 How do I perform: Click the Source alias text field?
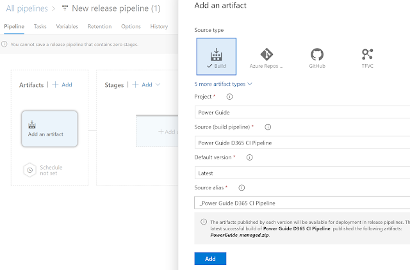[301, 203]
